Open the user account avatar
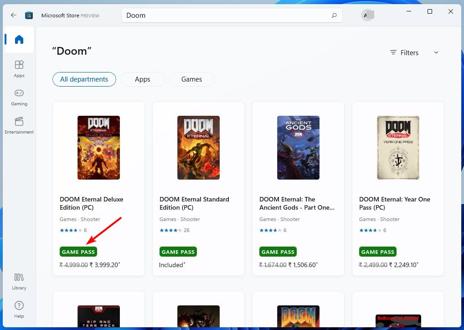The width and height of the screenshot is (464, 330). (x=368, y=15)
